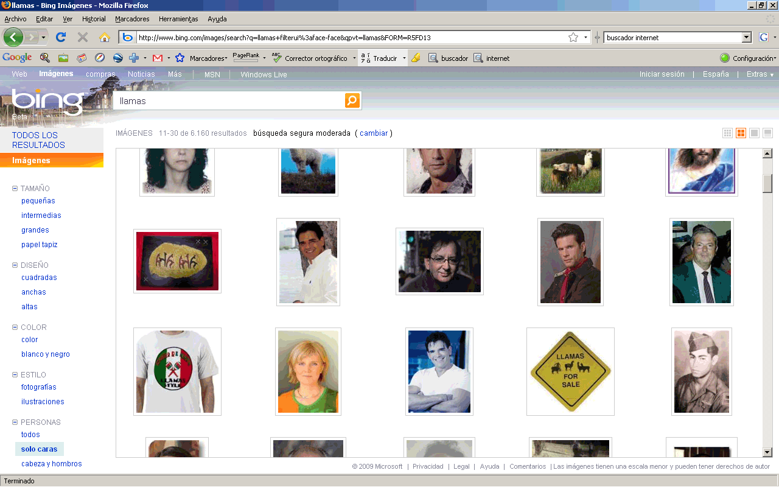Viewport: 779px width, 487px height.
Task: Click the scroll down arrow of results scrollbar
Action: (767, 452)
